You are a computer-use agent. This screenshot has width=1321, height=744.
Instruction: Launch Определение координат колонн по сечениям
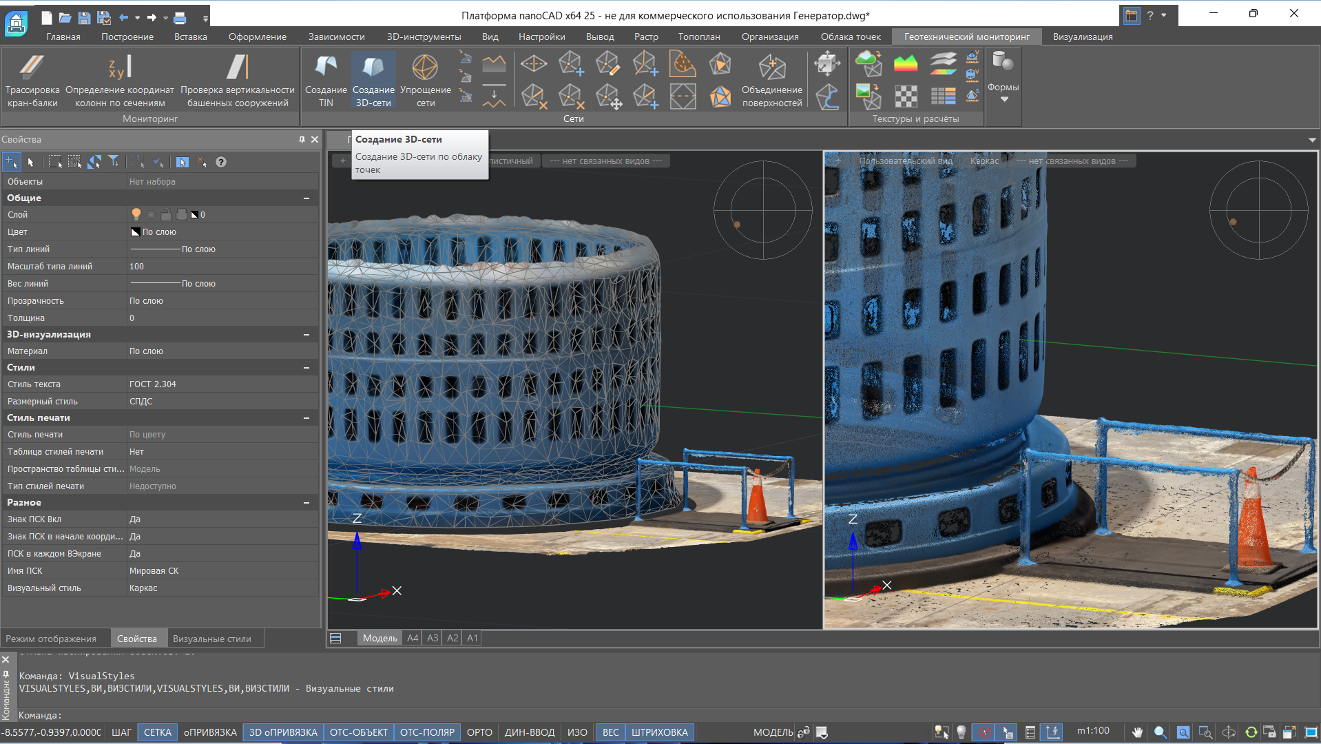120,68
